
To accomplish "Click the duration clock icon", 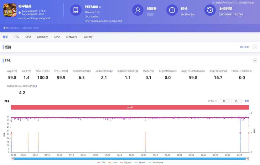I will coord(172,10).
